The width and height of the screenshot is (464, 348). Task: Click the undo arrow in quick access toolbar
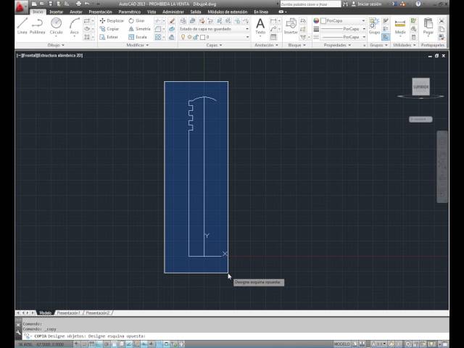tap(87, 4)
